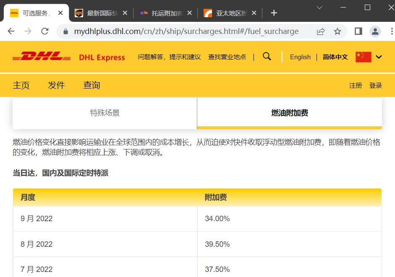Screen dimensions: 395x277
Task: Select 简体中文 language
Action: click(335, 57)
